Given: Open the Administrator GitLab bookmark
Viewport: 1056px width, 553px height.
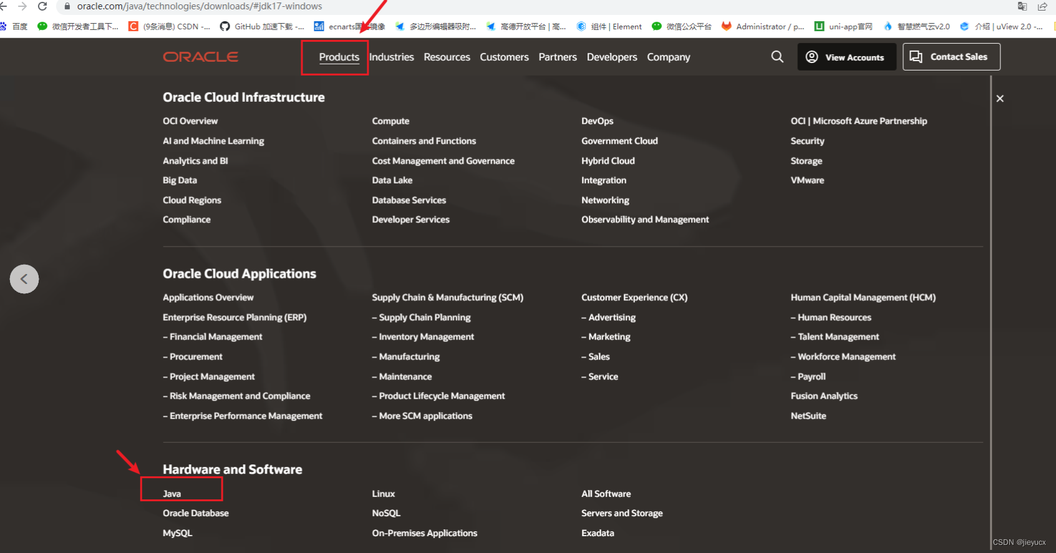Looking at the screenshot, I should [763, 26].
